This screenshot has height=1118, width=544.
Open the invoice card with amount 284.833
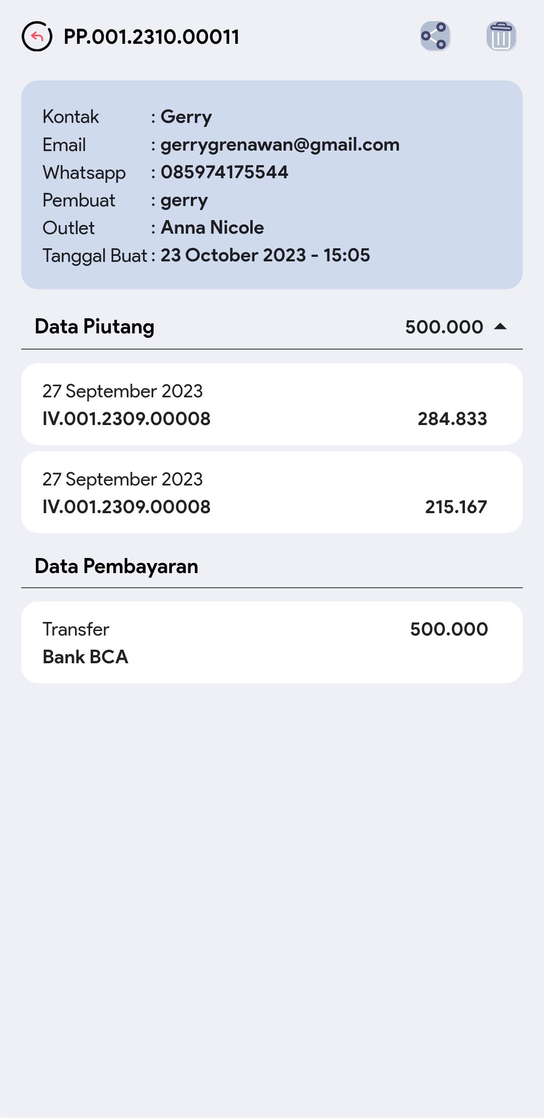point(271,404)
